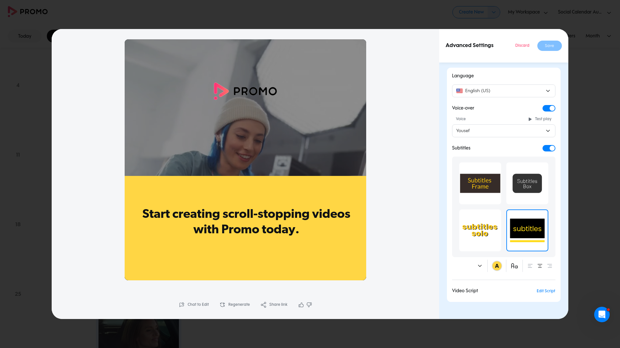Change the subtitle text color
The height and width of the screenshot is (348, 620).
click(497, 266)
